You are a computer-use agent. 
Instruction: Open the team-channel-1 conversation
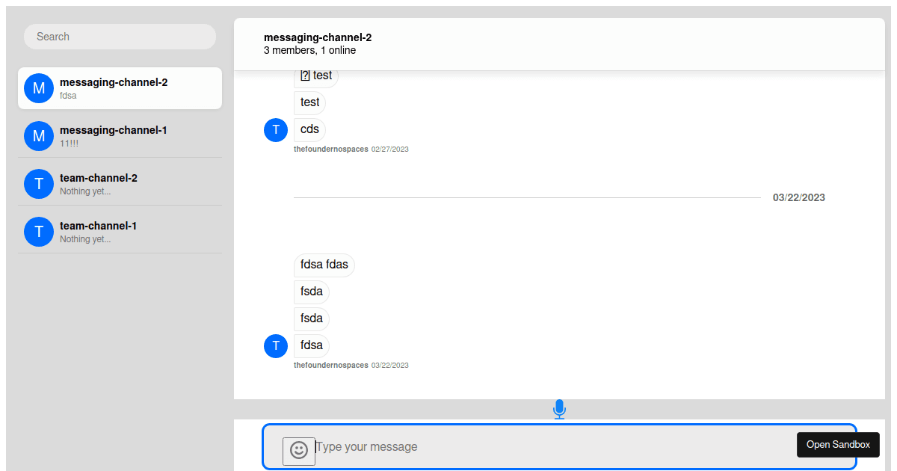point(120,232)
